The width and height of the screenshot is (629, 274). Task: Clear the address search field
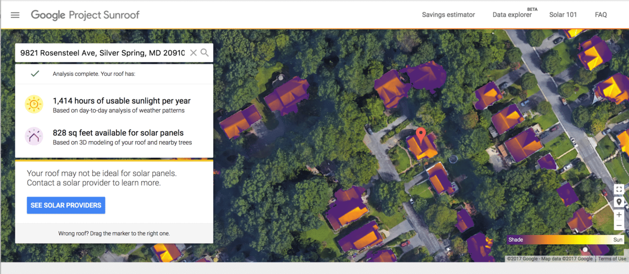tap(193, 52)
